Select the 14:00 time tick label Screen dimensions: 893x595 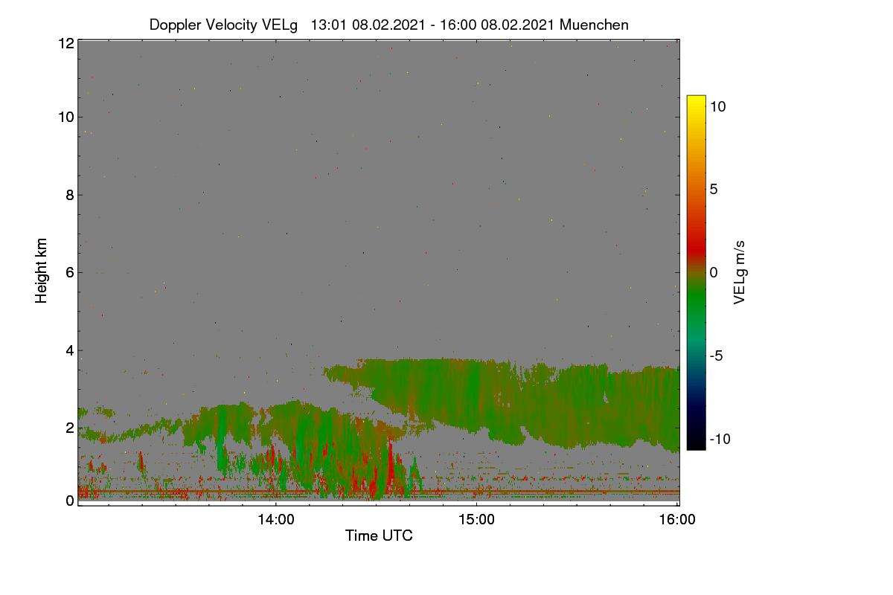[276, 520]
